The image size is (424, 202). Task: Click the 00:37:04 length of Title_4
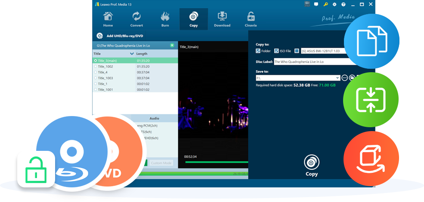click(143, 72)
